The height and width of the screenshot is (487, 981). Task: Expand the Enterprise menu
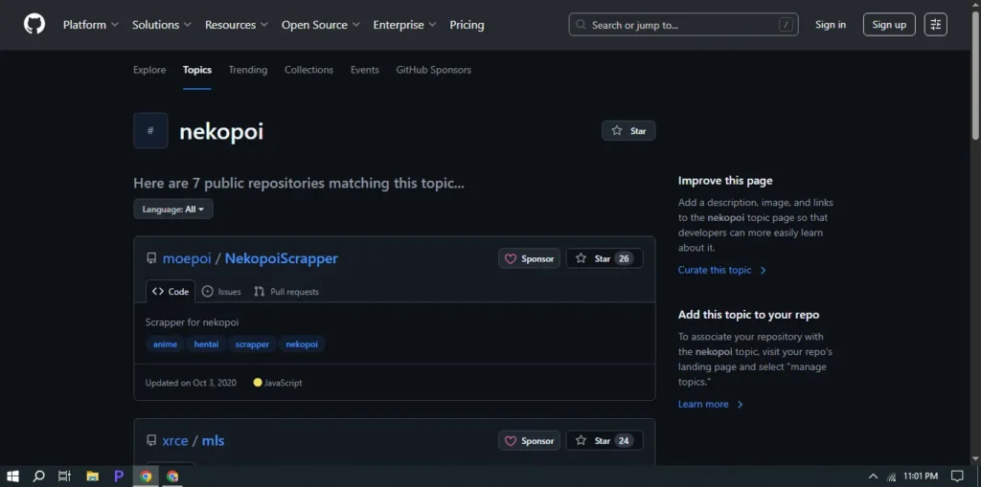coord(404,25)
